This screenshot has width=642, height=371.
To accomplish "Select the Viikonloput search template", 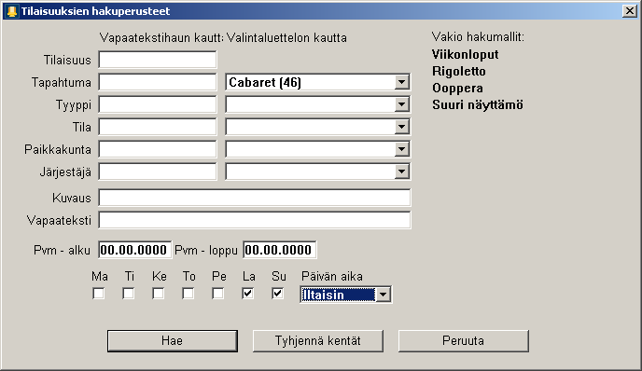I will (x=465, y=54).
